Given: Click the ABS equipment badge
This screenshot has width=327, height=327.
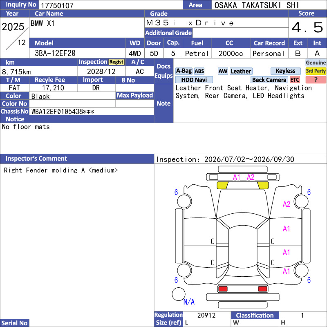Looking at the screenshot, I should point(199,71).
